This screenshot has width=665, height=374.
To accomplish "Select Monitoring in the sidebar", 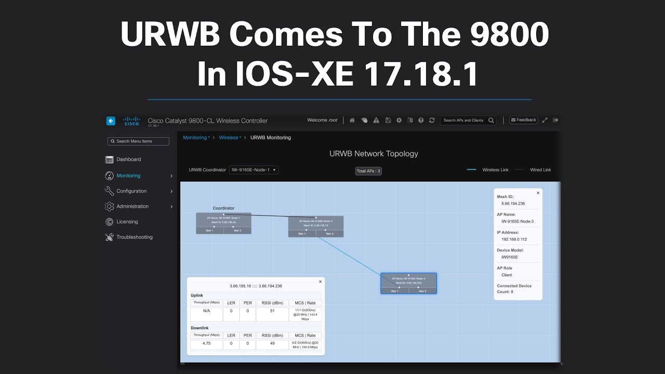I will pos(128,176).
